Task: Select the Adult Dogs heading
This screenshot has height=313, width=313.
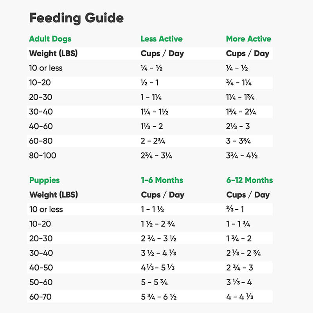Action: (50, 39)
